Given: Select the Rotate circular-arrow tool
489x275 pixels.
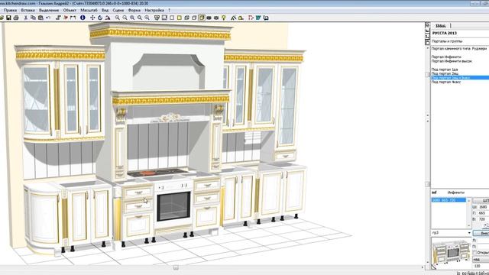Looking at the screenshot, I should click(100, 18).
